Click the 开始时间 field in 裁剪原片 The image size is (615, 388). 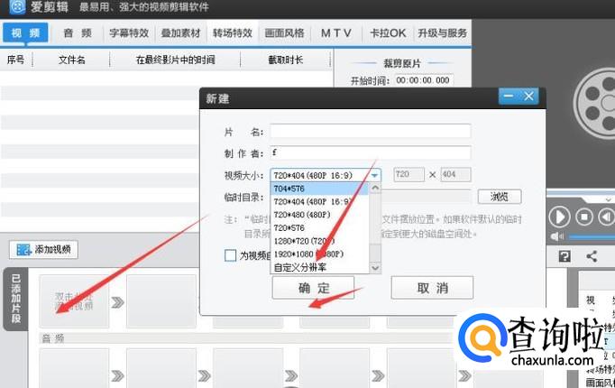tap(424, 80)
